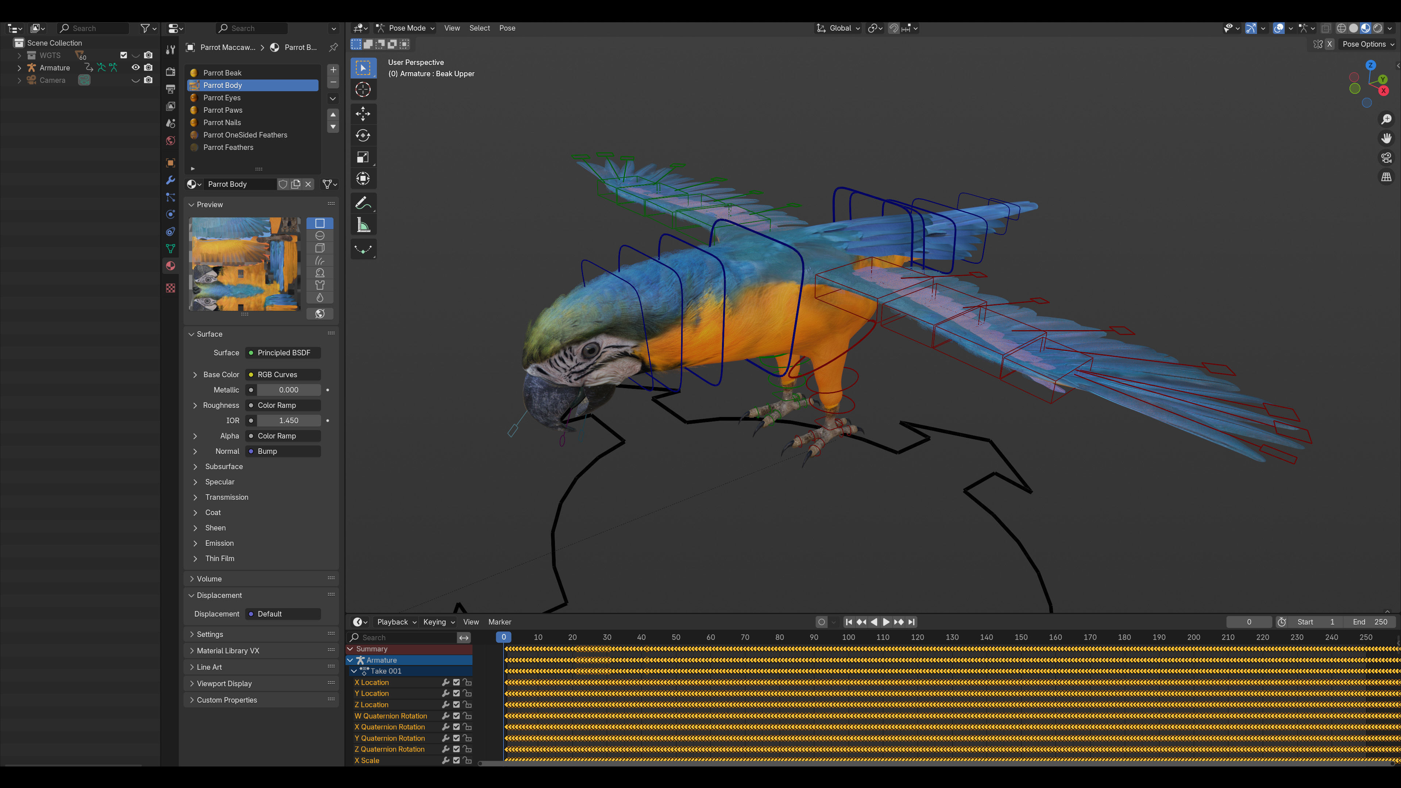Select the Measure tool
Screen dimensions: 1401x788
tap(363, 225)
